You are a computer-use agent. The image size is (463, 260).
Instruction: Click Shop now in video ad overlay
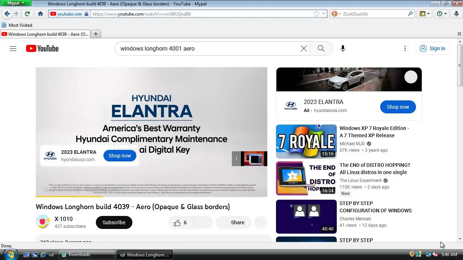[120, 156]
